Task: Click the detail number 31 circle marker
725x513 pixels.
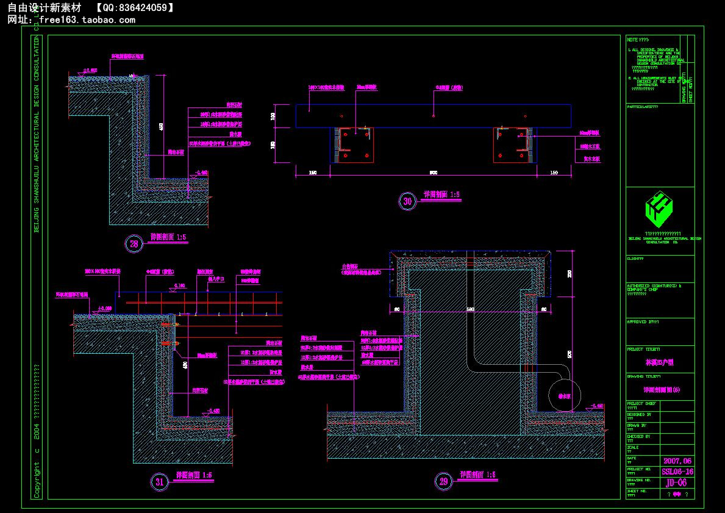Action: click(x=160, y=482)
